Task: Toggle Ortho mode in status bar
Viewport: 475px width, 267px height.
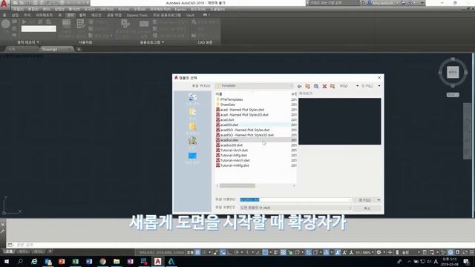Action: [229, 252]
